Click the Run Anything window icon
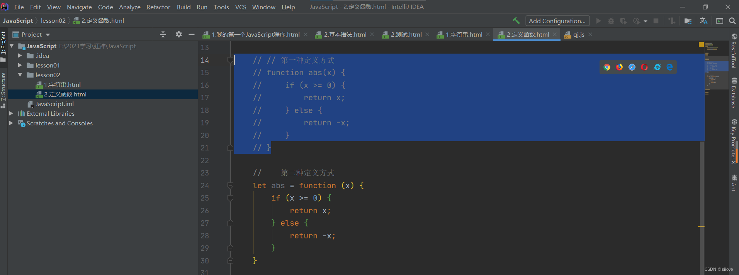 (720, 21)
